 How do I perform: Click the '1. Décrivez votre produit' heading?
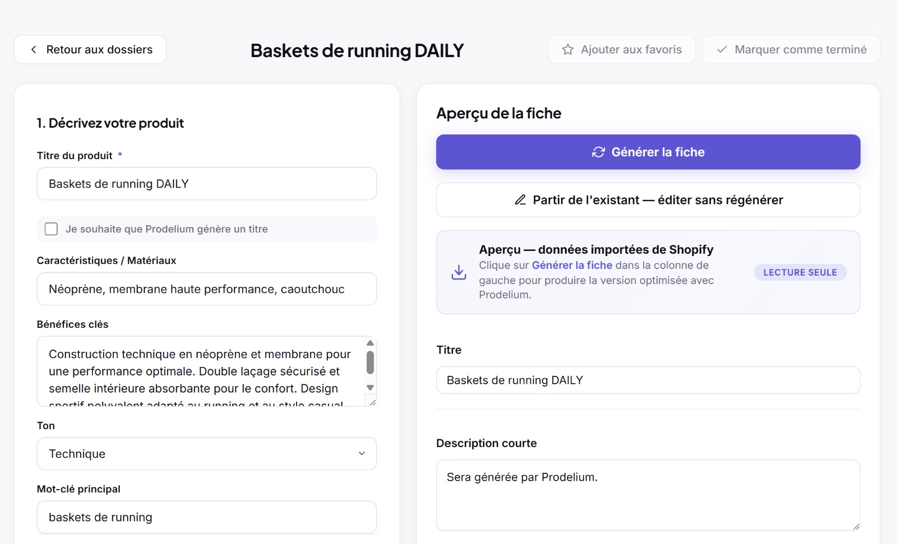110,123
